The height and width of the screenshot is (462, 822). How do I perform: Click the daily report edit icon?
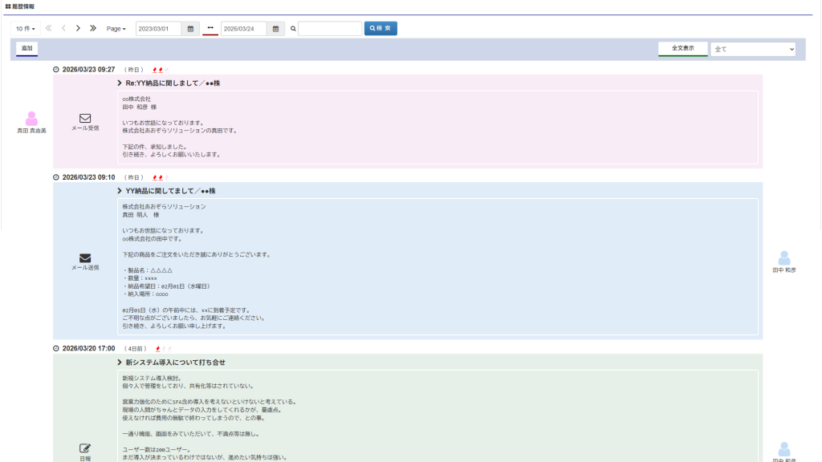click(85, 448)
